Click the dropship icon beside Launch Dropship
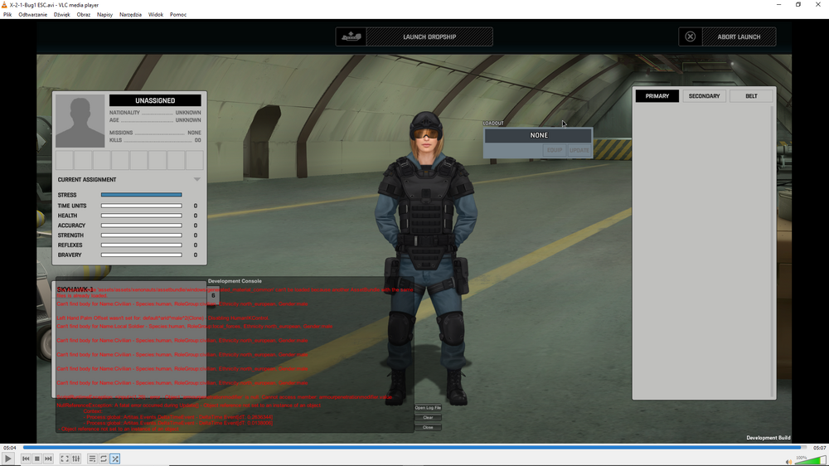 (351, 37)
